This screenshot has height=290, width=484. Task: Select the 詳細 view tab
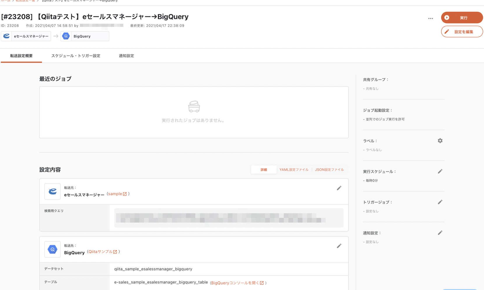point(264,170)
